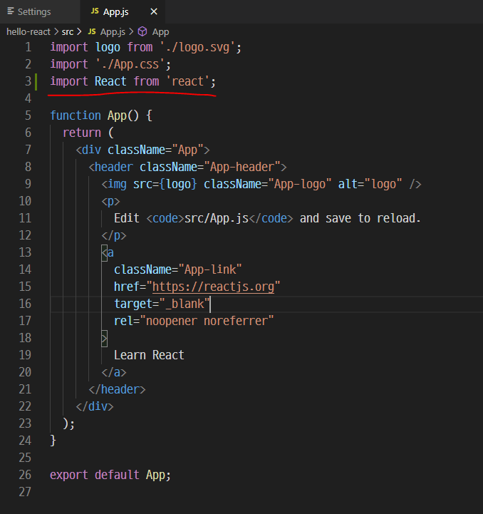The width and height of the screenshot is (483, 514).
Task: Click the 'return' keyword
Action: pos(82,133)
